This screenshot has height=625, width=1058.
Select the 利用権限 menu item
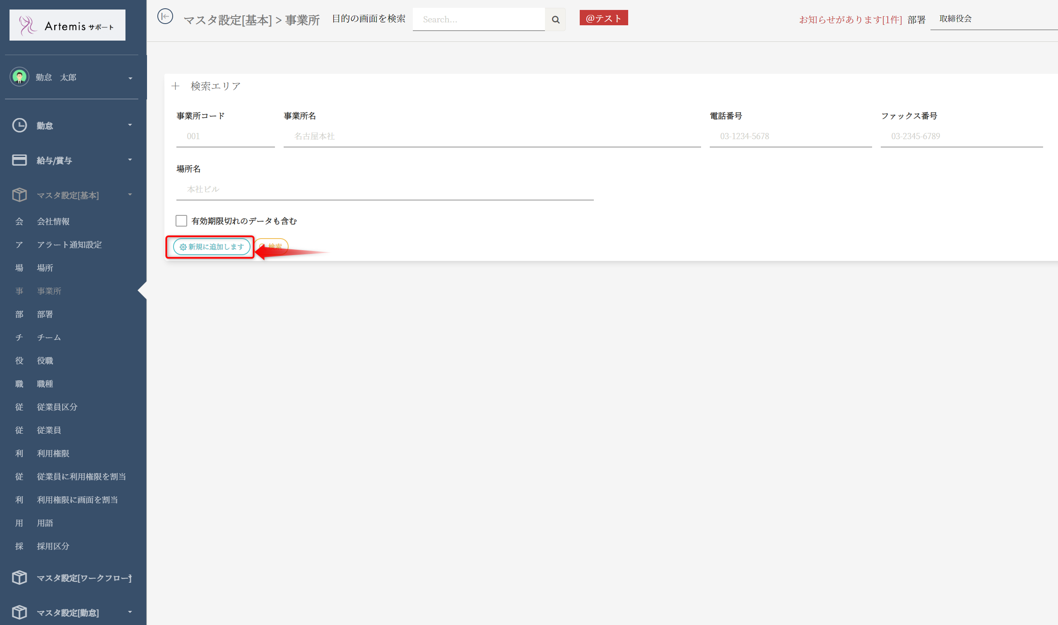tap(53, 453)
